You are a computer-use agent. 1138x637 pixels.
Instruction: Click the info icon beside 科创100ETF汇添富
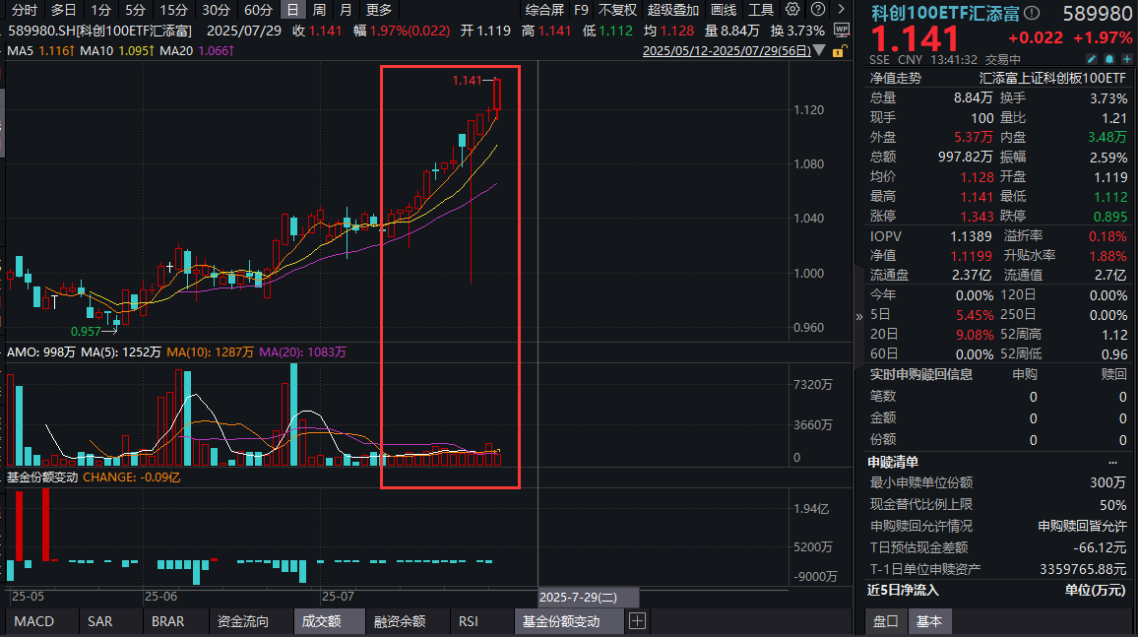click(x=1032, y=13)
